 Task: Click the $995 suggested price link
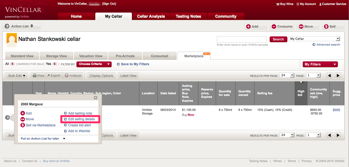click(336, 110)
